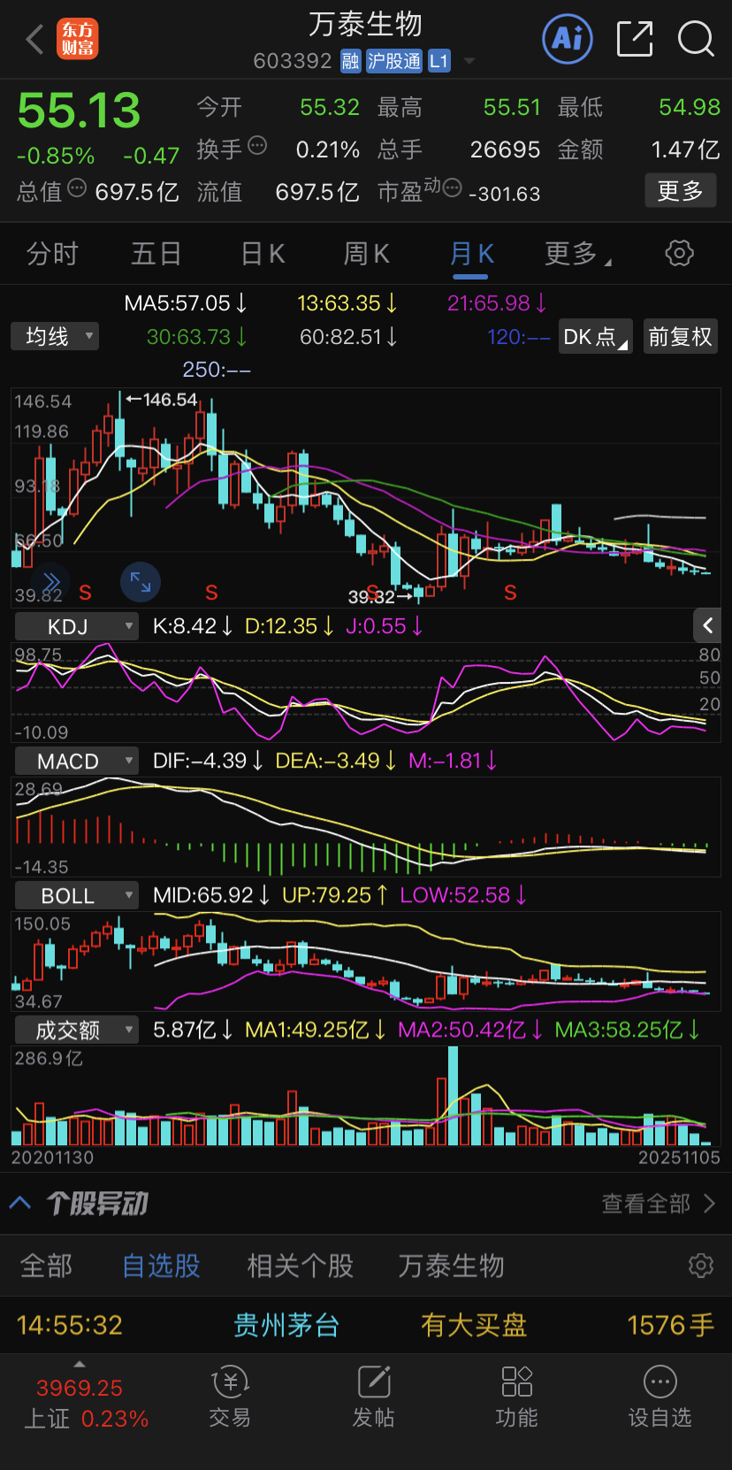Tap the 1576手 volume text
Image resolution: width=732 pixels, height=1470 pixels.
pyautogui.click(x=670, y=1325)
